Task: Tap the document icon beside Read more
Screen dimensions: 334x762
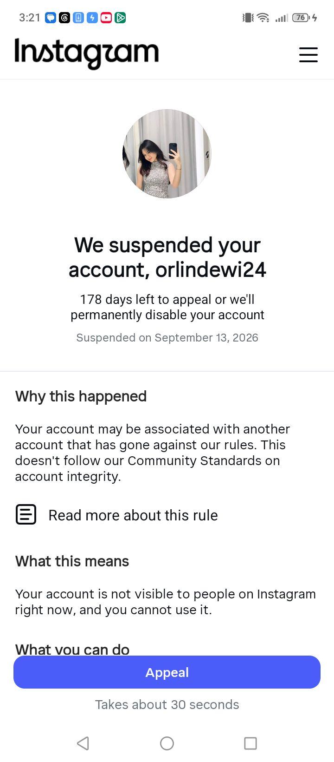Action: click(26, 515)
